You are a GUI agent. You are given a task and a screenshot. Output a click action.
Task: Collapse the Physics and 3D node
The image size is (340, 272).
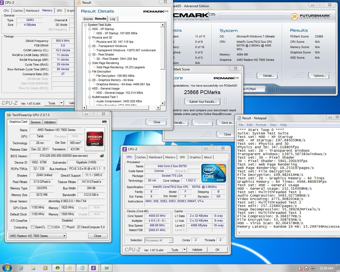(x=90, y=37)
